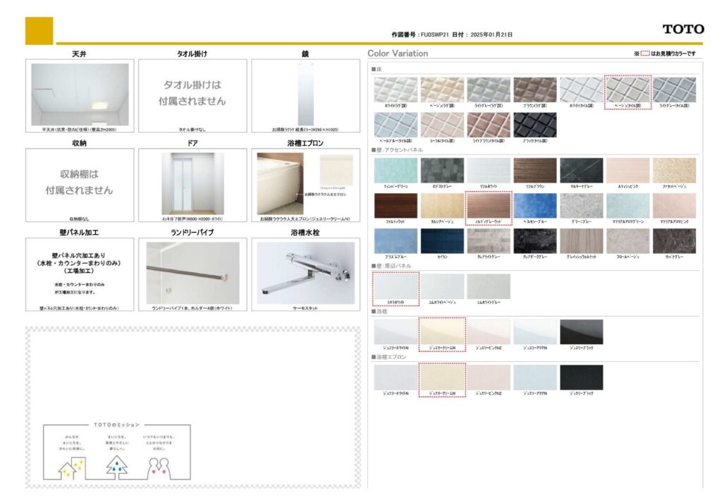Click the house icon in the TOTO mission graphic
The width and height of the screenshot is (722, 500).
[71, 466]
